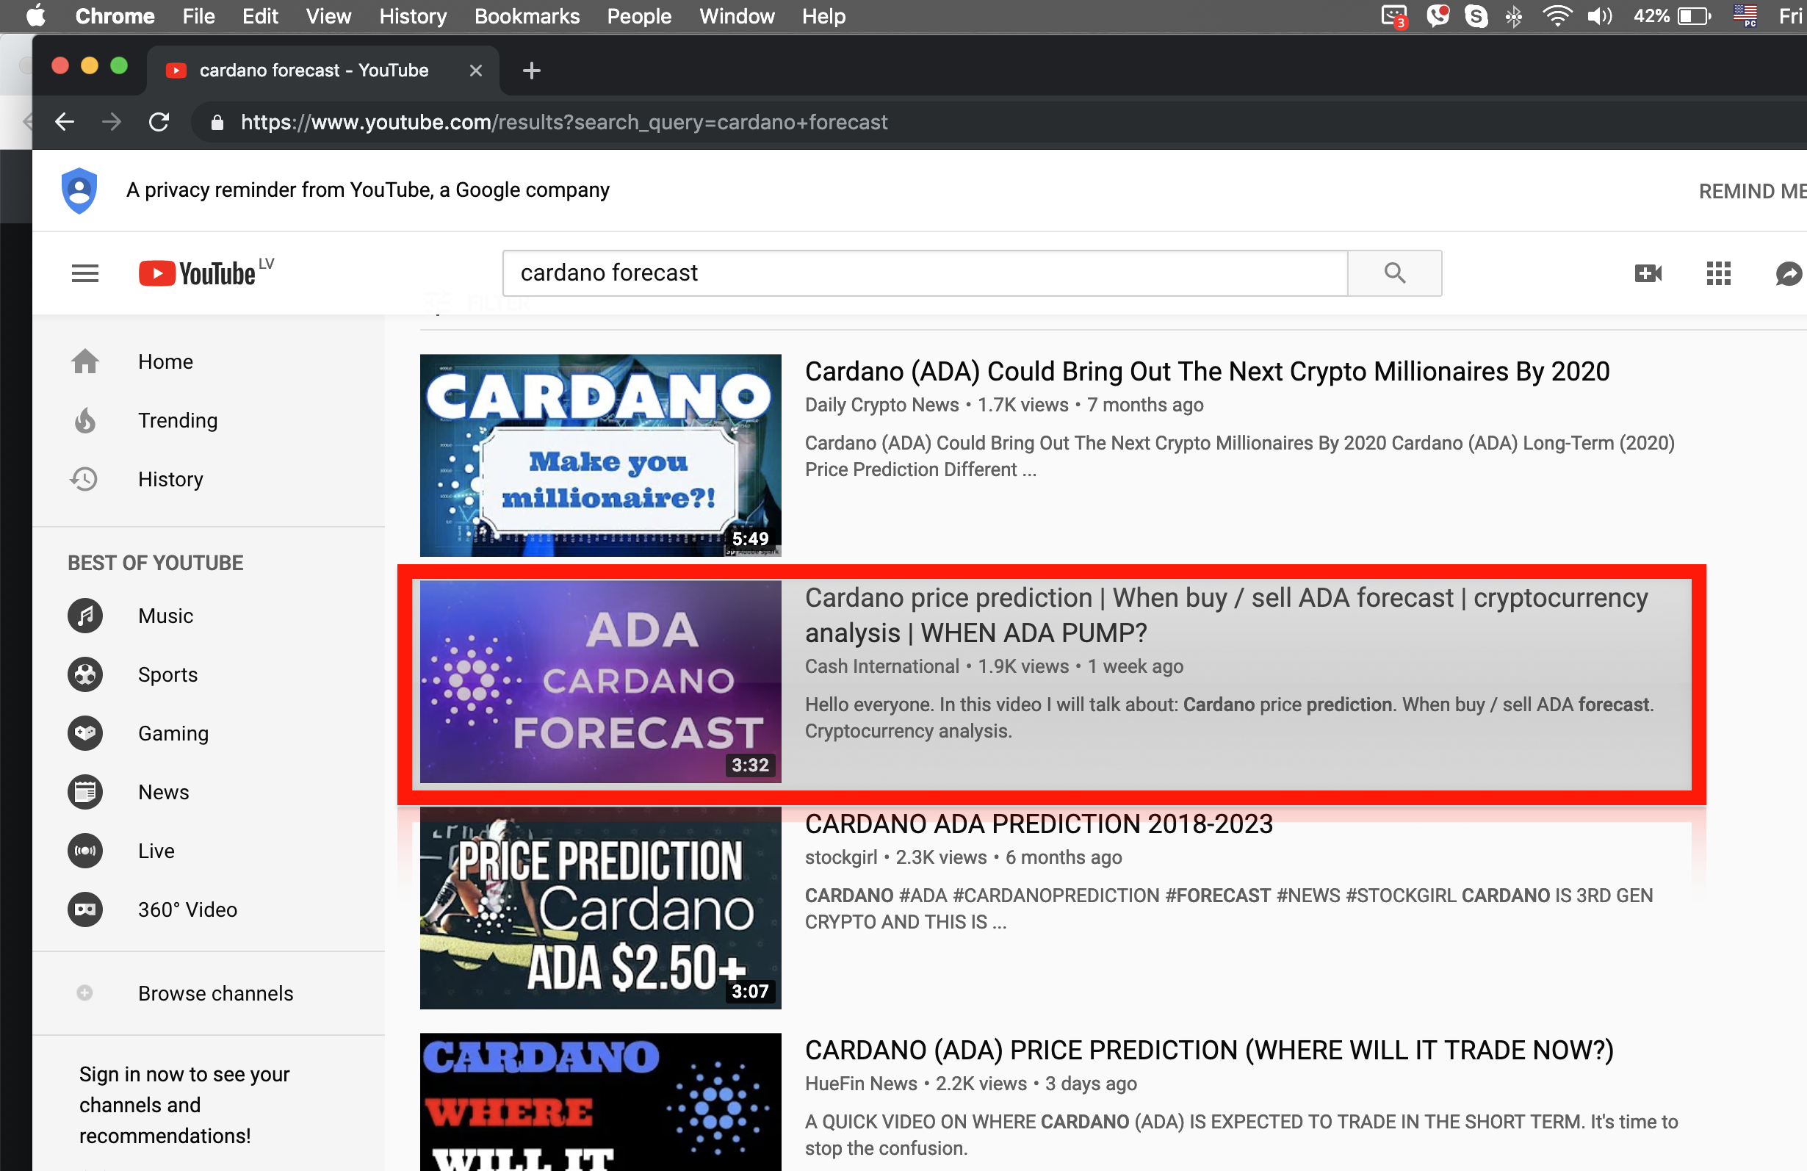Click the History clock icon
The height and width of the screenshot is (1171, 1807).
click(84, 479)
